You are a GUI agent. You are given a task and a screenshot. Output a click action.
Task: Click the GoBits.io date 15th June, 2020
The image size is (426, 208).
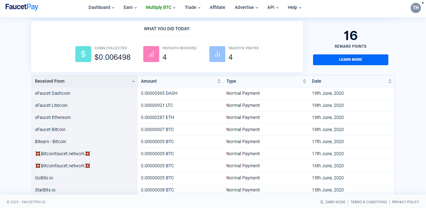[328, 178]
